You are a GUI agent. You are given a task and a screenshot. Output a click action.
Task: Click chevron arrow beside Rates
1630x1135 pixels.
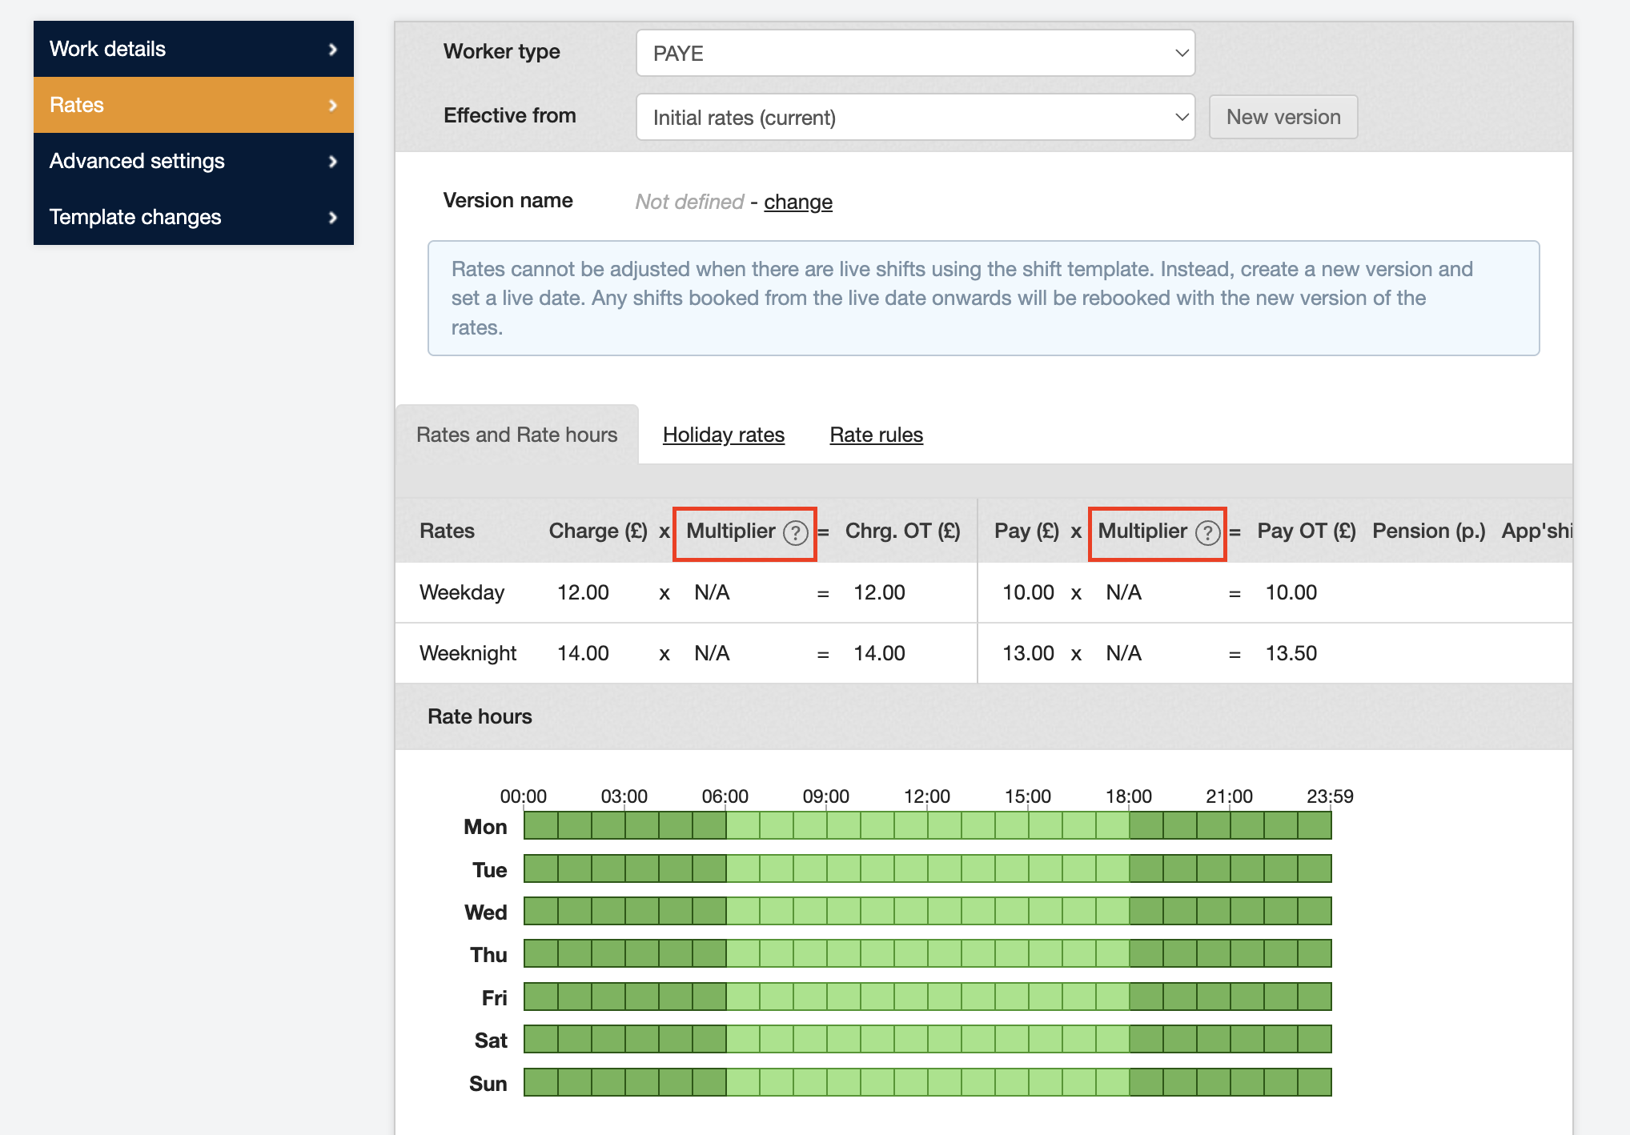pos(333,106)
